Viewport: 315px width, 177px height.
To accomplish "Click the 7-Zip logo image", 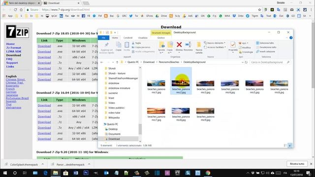I will tap(18, 31).
